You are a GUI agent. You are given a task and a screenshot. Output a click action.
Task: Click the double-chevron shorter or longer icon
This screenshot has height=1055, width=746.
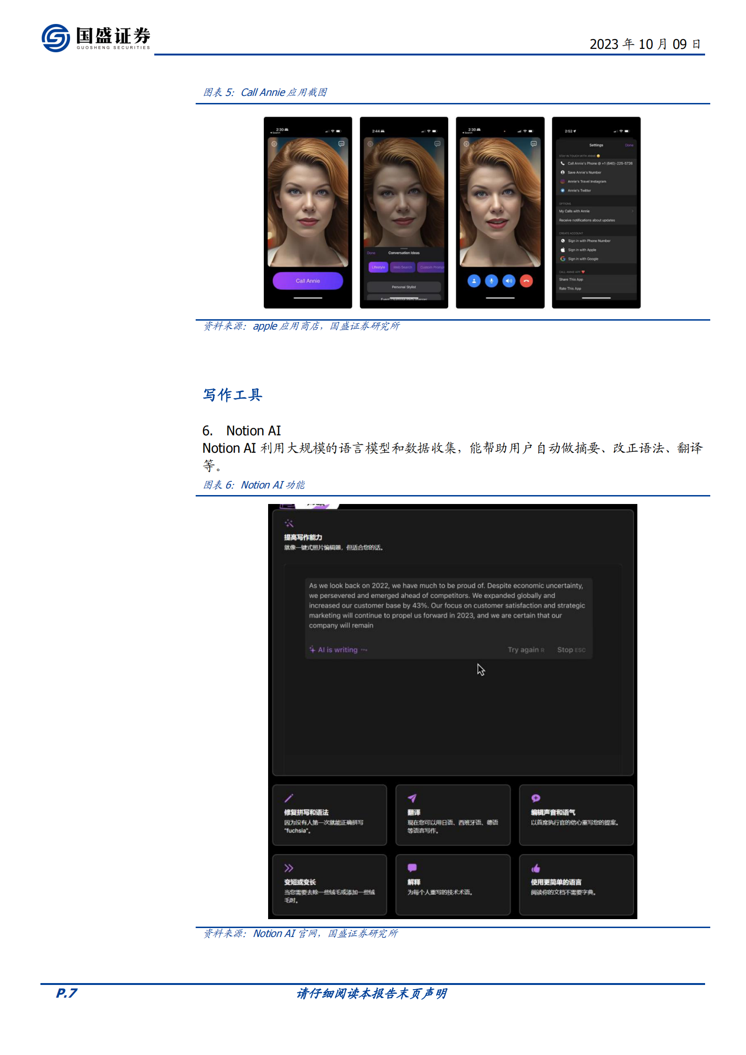coord(289,868)
